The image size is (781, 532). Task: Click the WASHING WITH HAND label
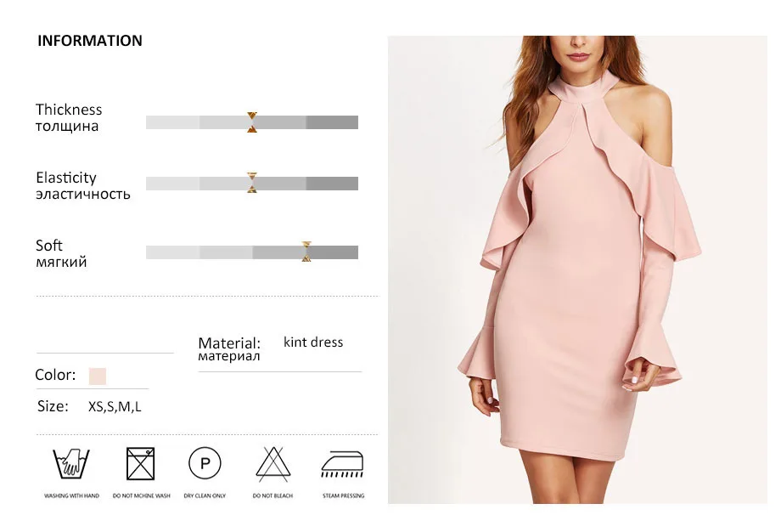point(71,495)
